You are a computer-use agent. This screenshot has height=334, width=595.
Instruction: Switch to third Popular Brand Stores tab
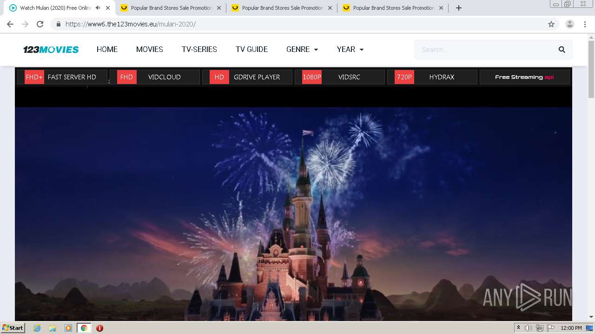point(283,8)
